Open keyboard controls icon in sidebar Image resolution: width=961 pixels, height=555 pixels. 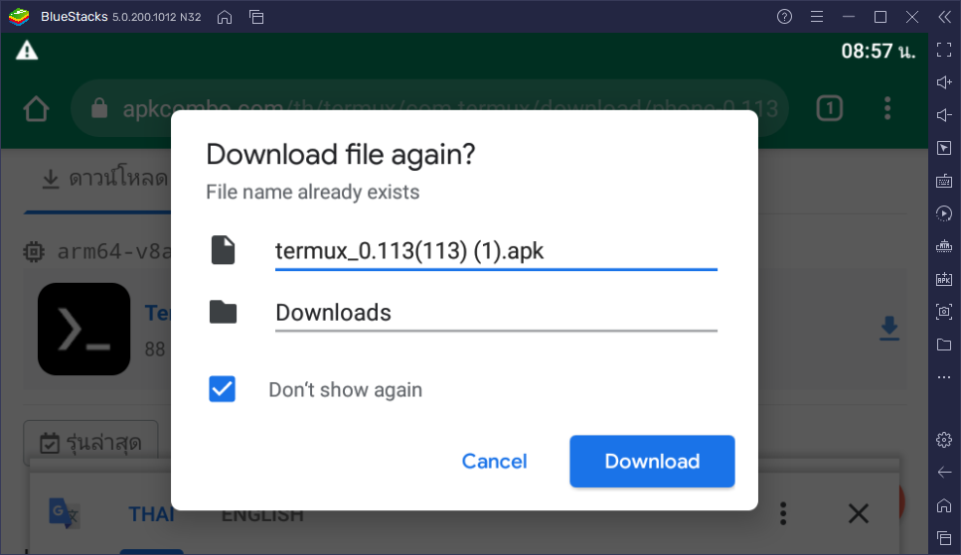[944, 181]
